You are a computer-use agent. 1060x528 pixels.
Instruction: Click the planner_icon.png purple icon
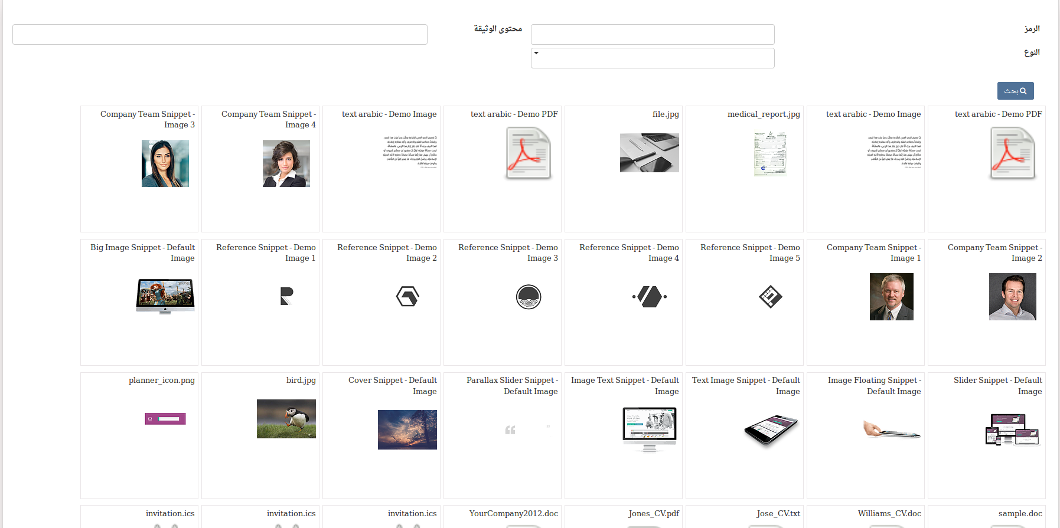click(x=165, y=419)
